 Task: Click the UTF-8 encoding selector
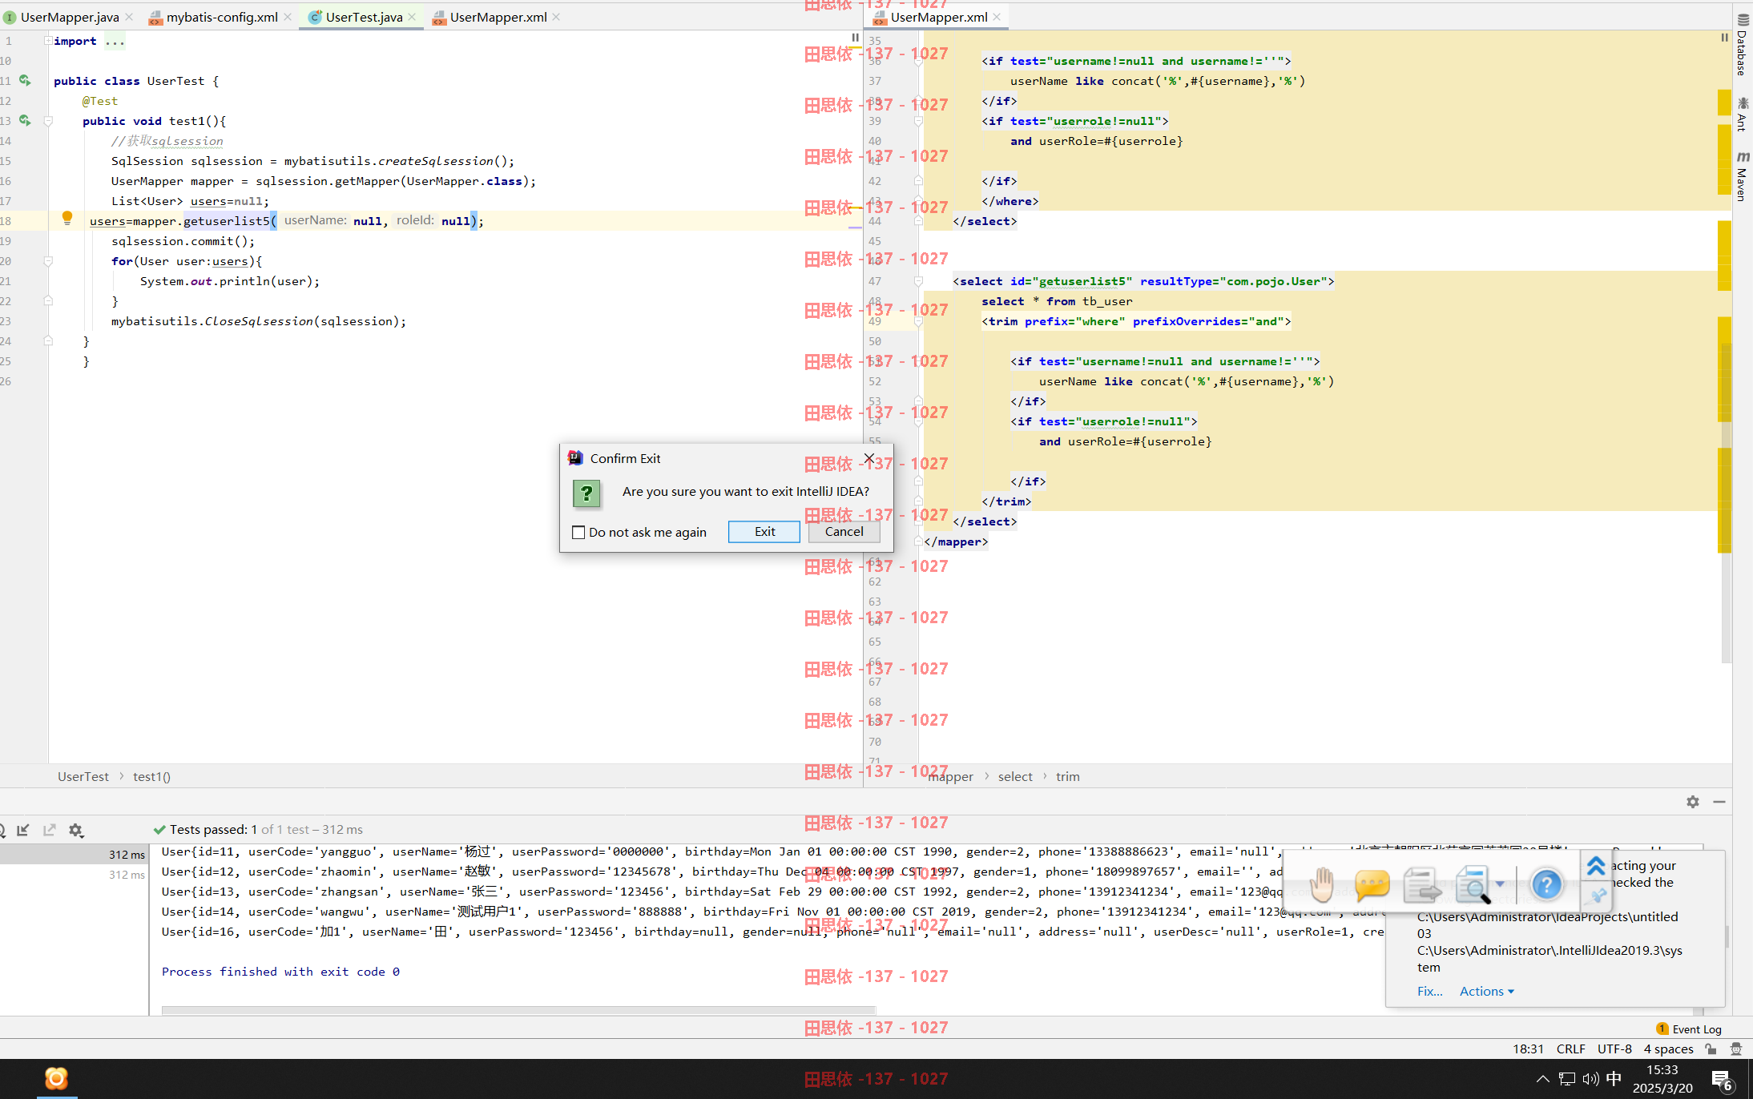click(x=1614, y=1049)
